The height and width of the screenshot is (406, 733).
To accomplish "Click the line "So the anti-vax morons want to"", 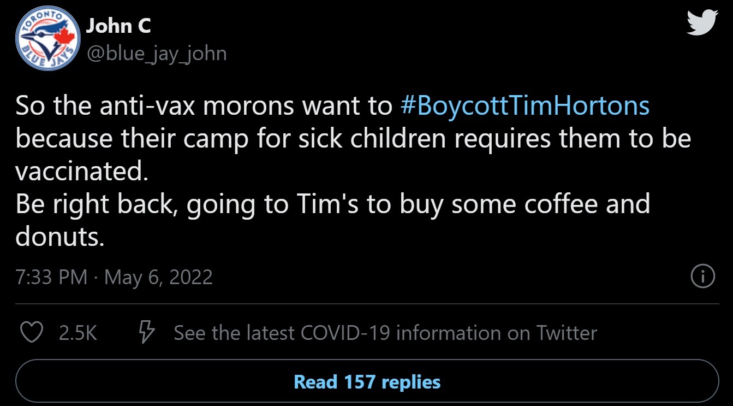I will (x=204, y=105).
